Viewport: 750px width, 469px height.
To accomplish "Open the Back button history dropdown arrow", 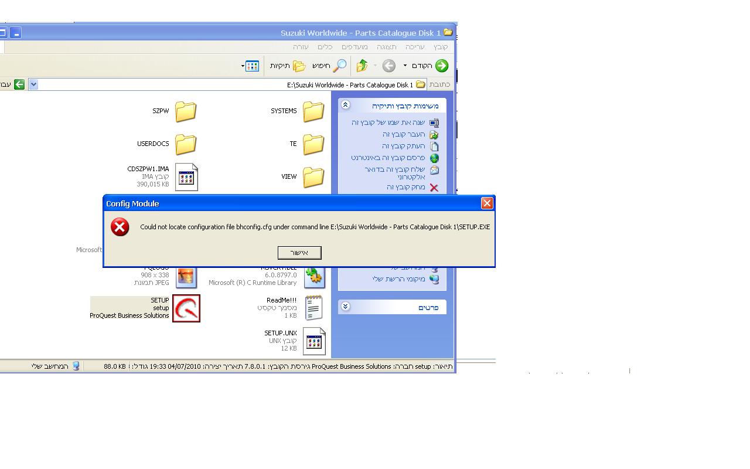I will click(x=405, y=66).
